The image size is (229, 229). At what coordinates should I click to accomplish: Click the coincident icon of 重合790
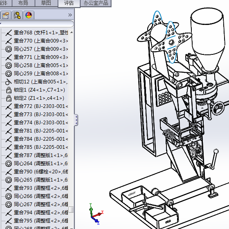9,172
